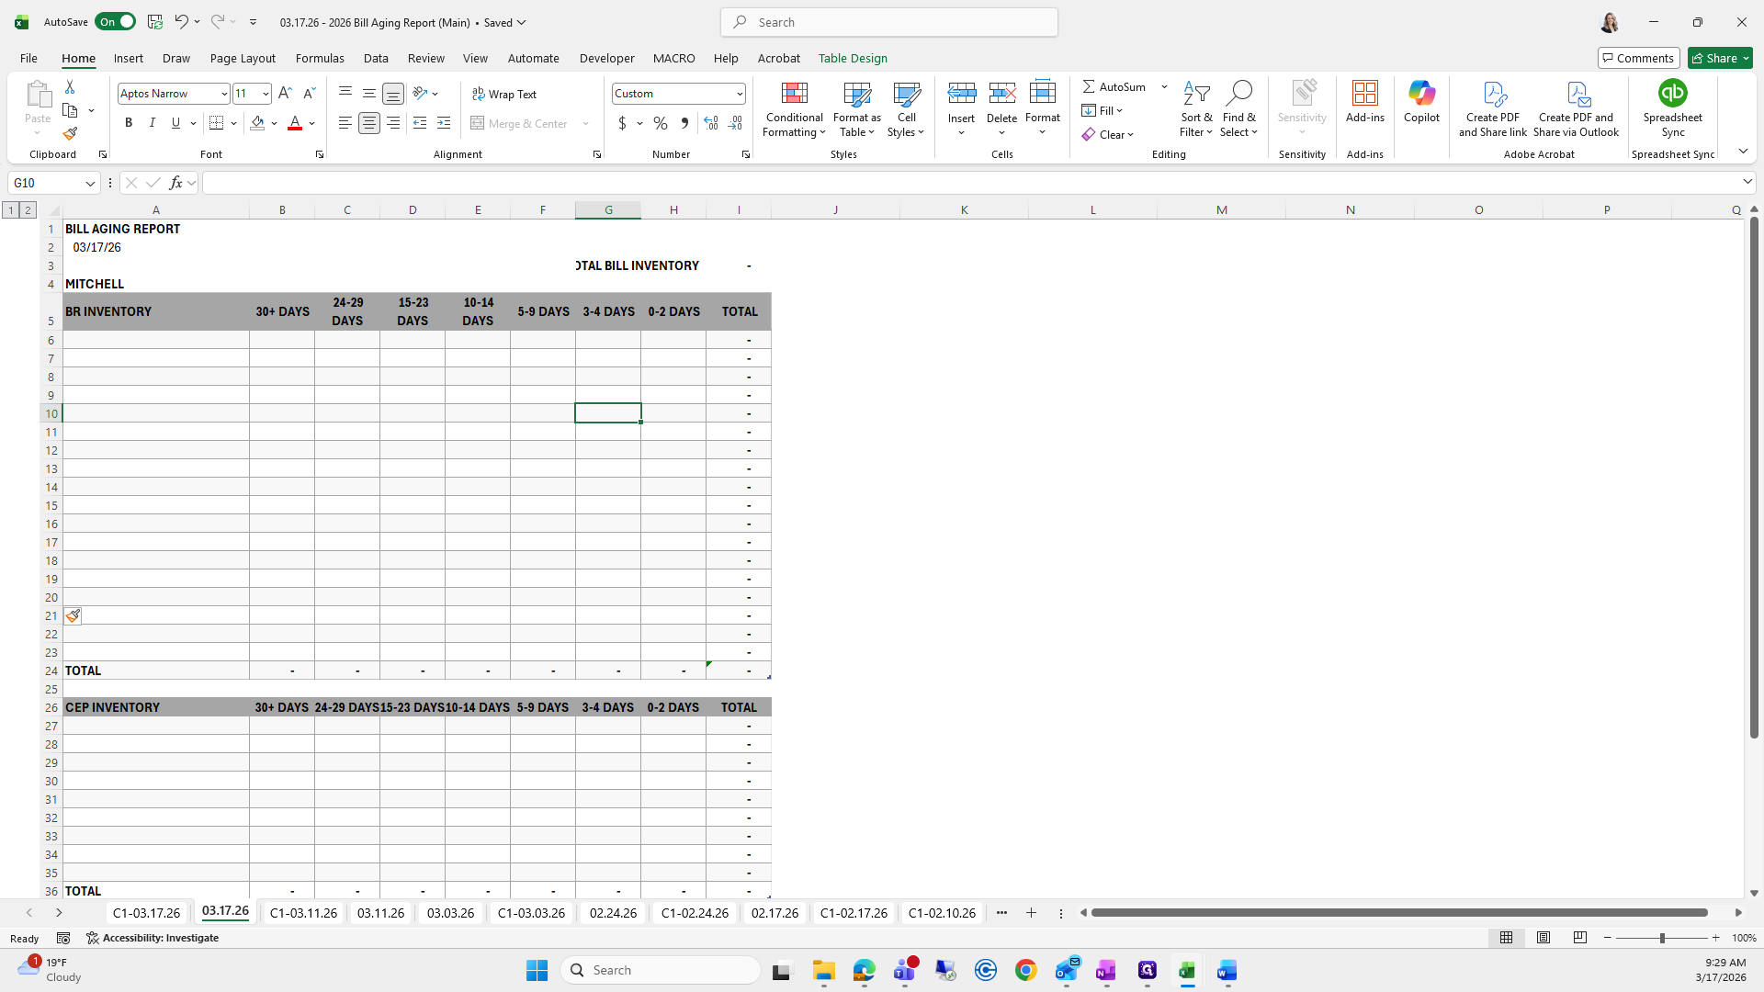Click the Percent Style icon

[x=661, y=123]
